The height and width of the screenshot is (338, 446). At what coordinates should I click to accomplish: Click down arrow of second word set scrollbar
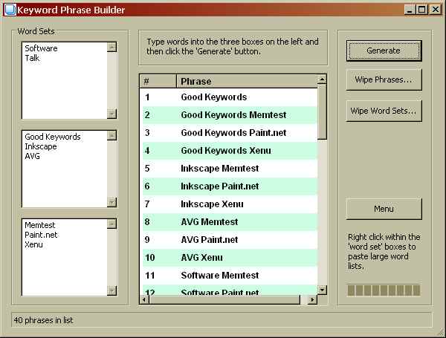point(111,202)
